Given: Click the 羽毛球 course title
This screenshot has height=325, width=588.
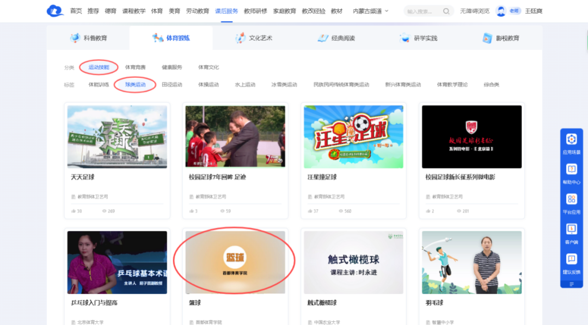Looking at the screenshot, I should pos(434,303).
